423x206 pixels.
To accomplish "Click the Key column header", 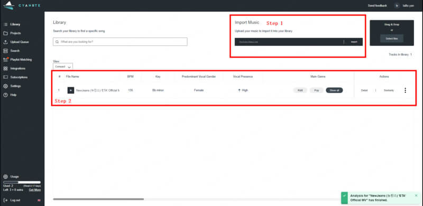I will point(158,77).
